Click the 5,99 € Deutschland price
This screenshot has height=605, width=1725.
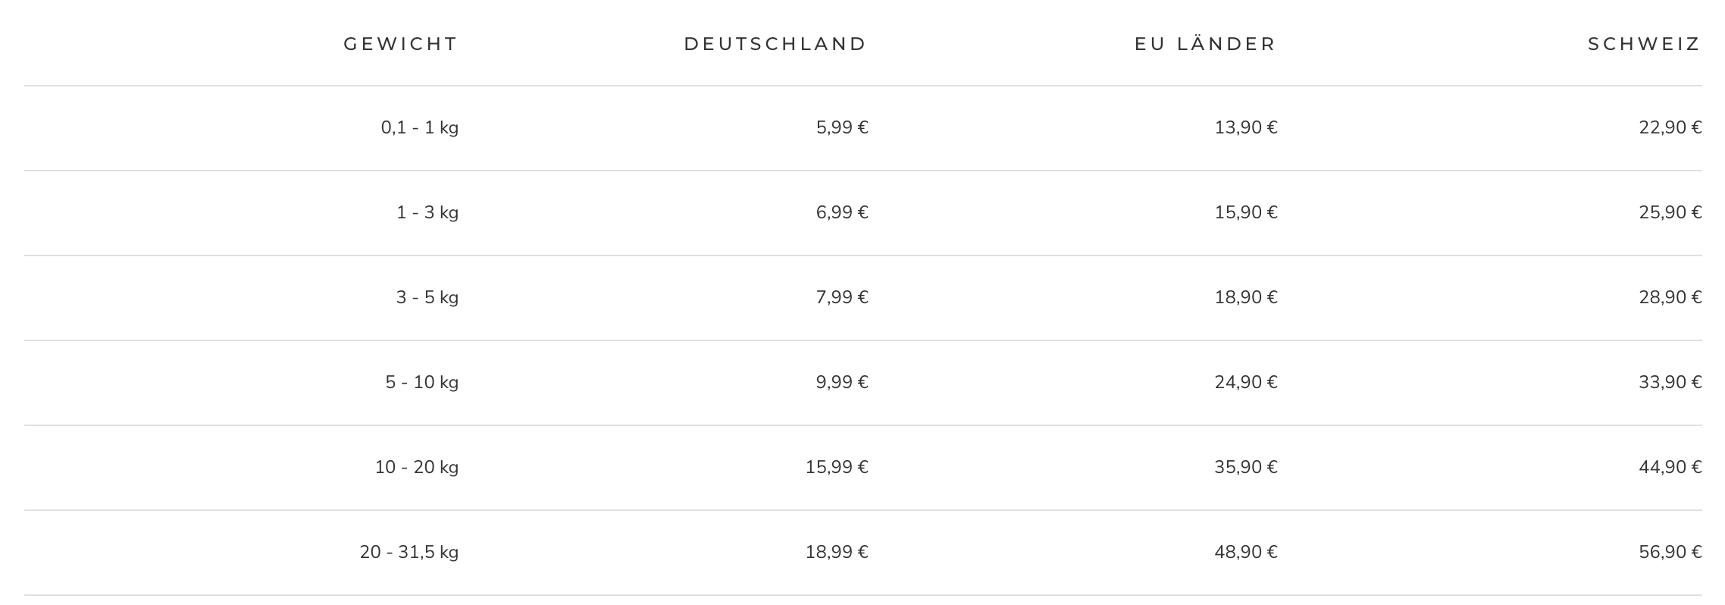coord(841,127)
